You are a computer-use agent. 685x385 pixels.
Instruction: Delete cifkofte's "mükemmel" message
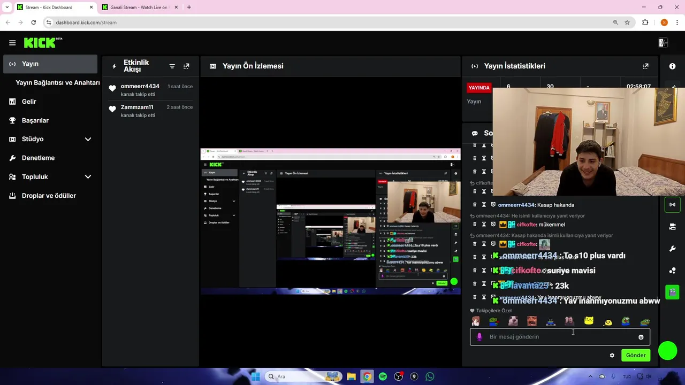[474, 225]
